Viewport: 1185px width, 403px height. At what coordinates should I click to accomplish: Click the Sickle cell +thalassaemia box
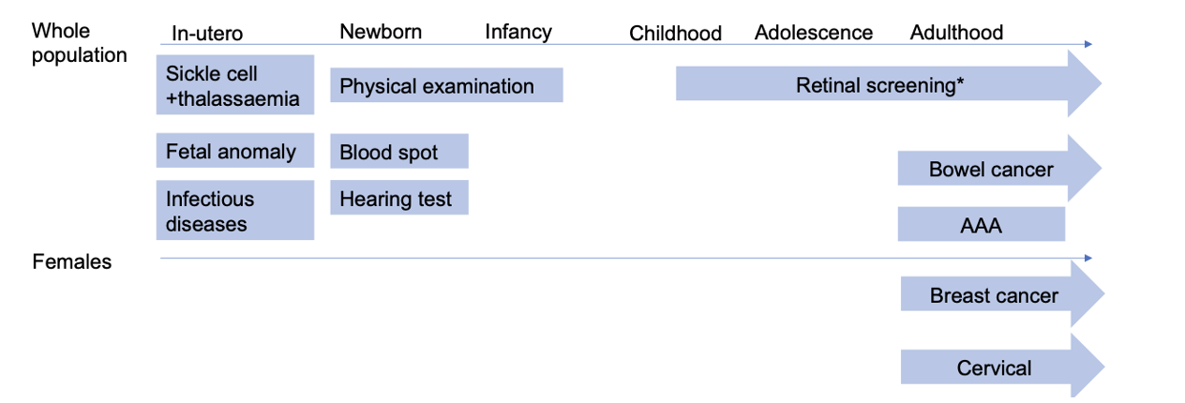click(234, 85)
